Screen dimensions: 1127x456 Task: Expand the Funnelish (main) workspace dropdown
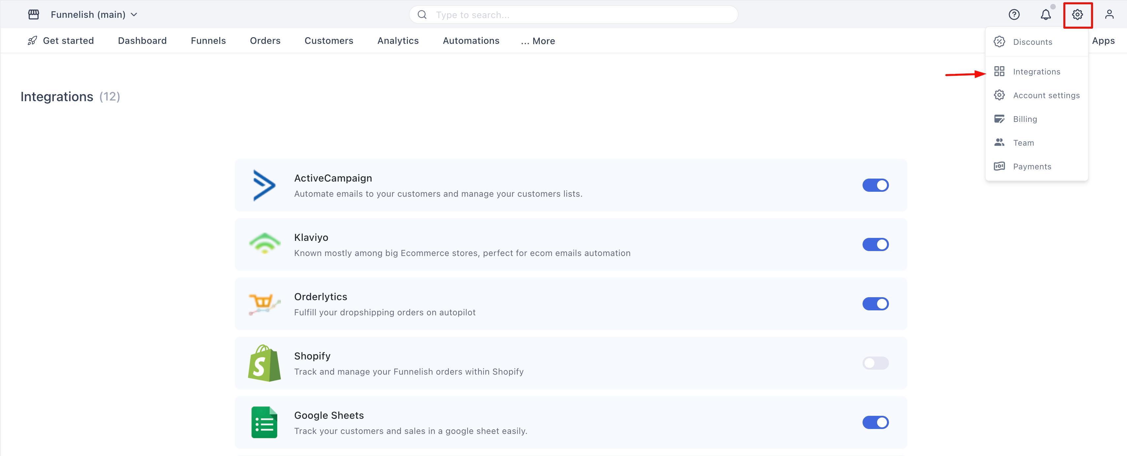pyautogui.click(x=94, y=15)
